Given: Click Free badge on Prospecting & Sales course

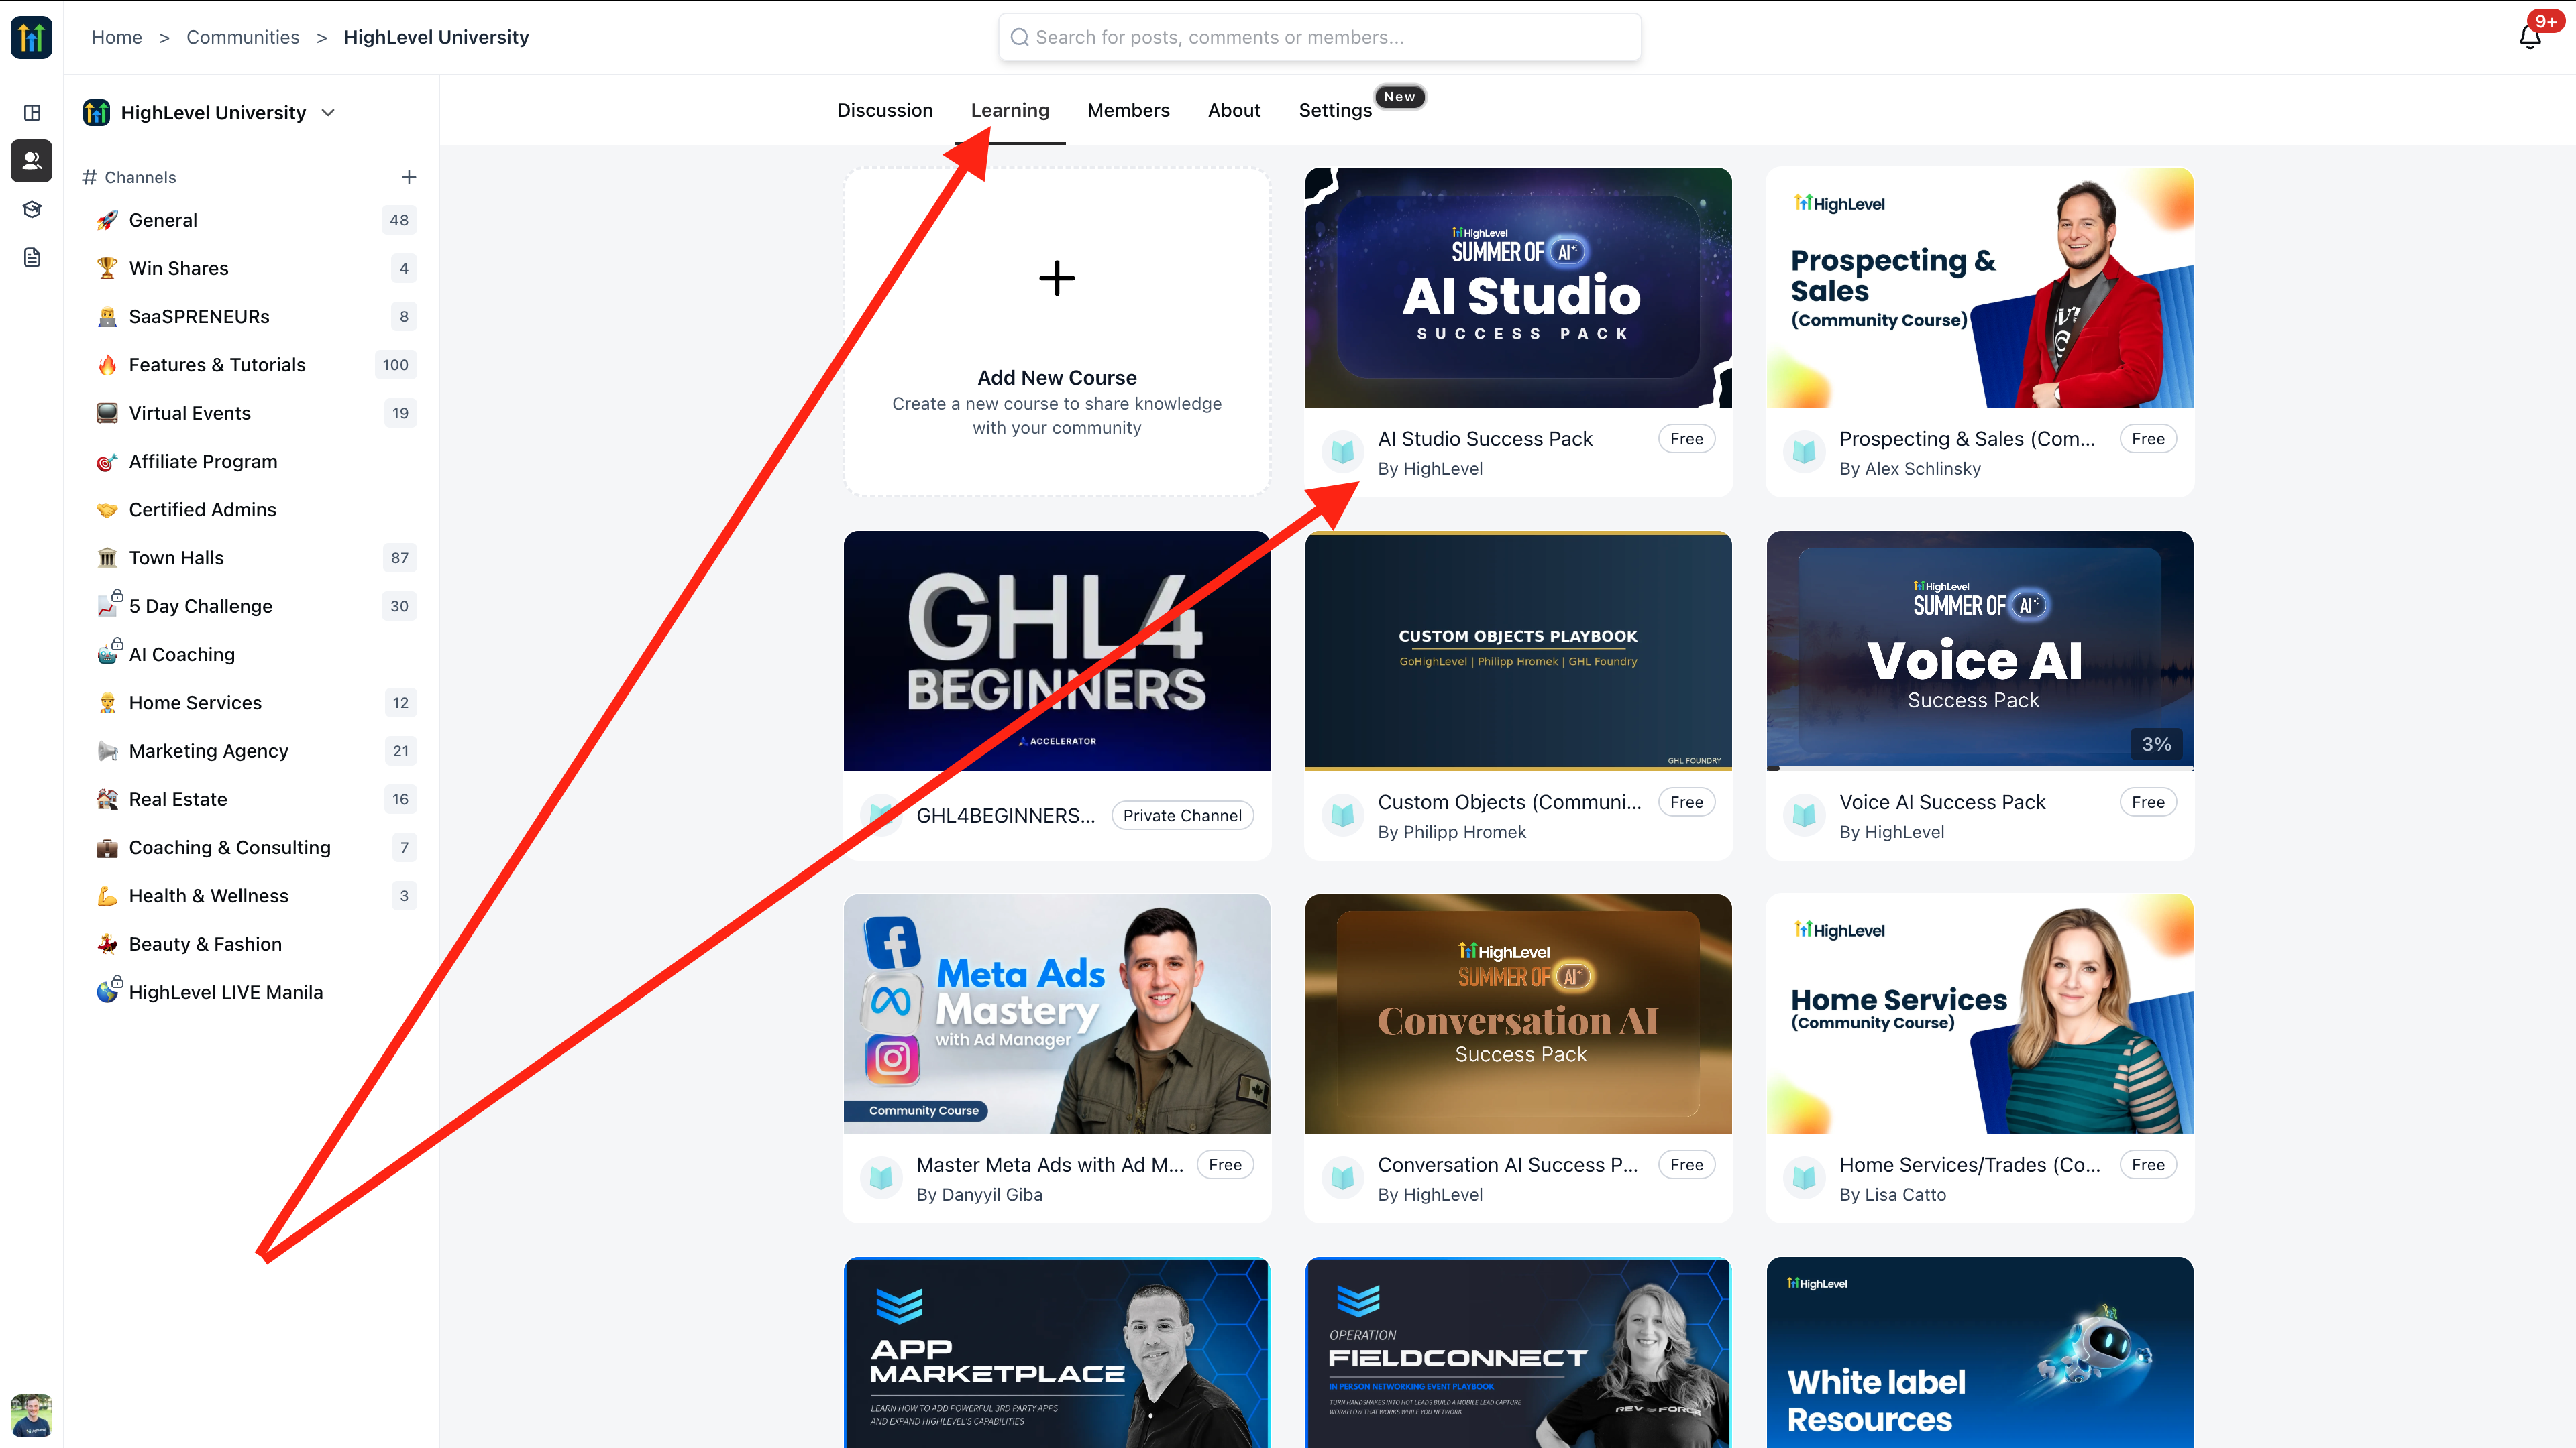Looking at the screenshot, I should click(x=2148, y=438).
